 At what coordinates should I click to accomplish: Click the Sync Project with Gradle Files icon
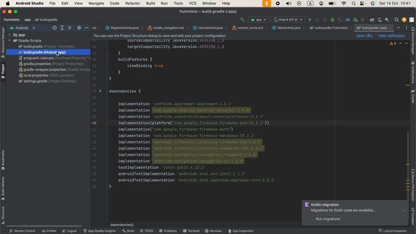point(372,19)
